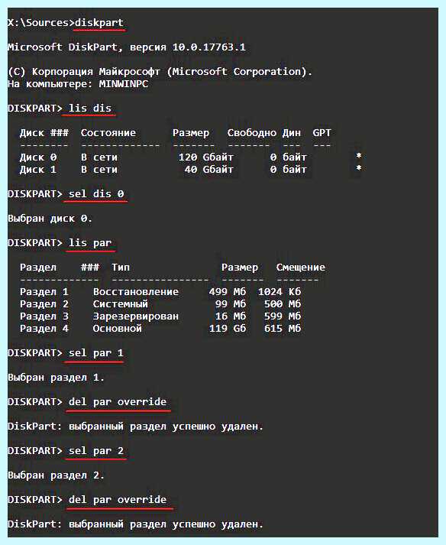
Task: Click the "Системный" partition type
Action: click(121, 303)
